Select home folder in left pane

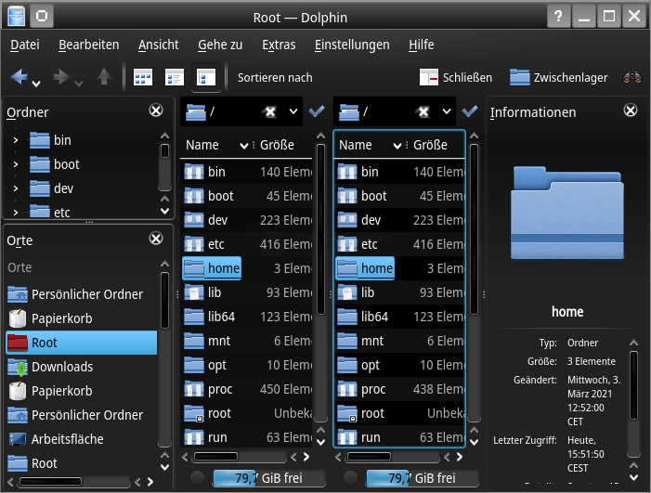pyautogui.click(x=212, y=268)
